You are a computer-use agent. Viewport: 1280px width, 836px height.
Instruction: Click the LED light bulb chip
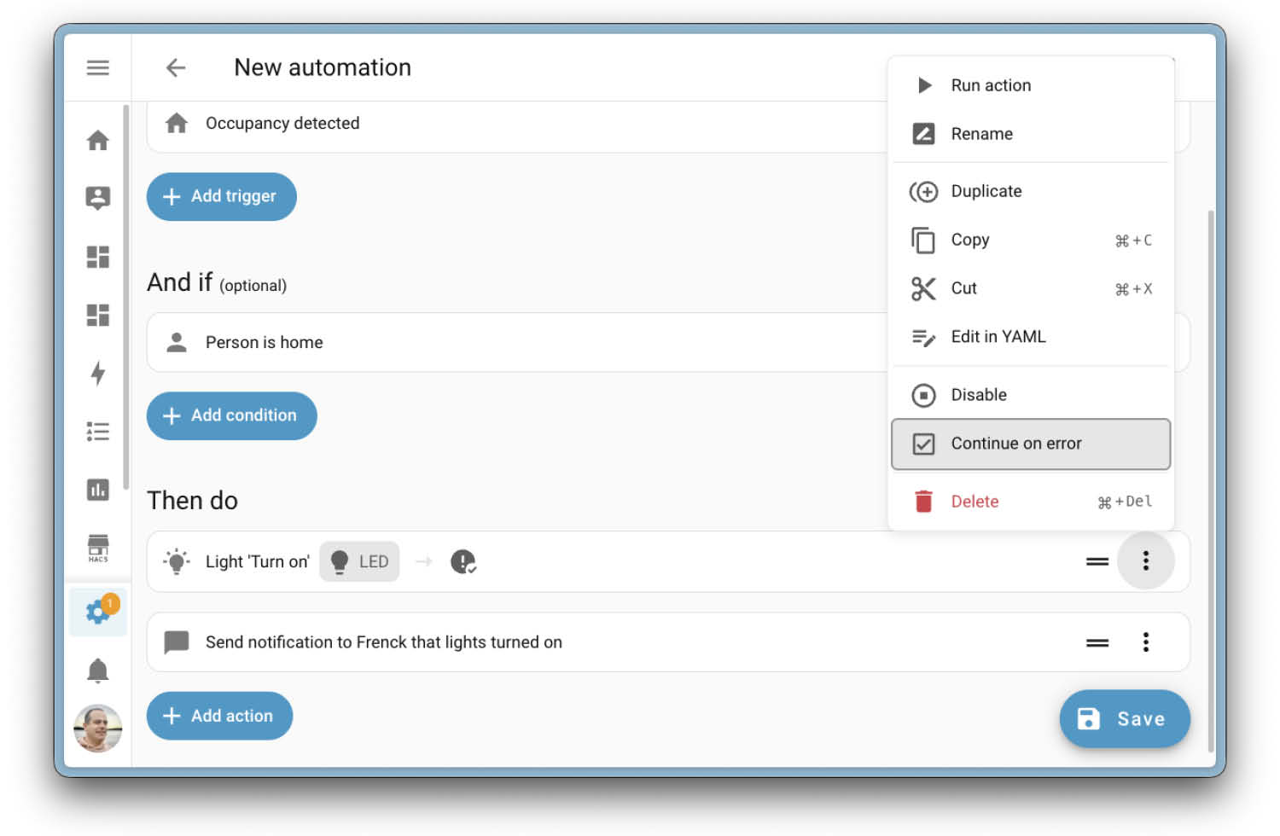[359, 560]
